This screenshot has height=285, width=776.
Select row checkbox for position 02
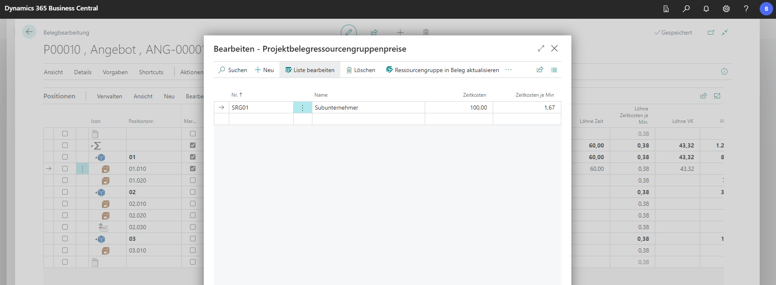tap(65, 192)
